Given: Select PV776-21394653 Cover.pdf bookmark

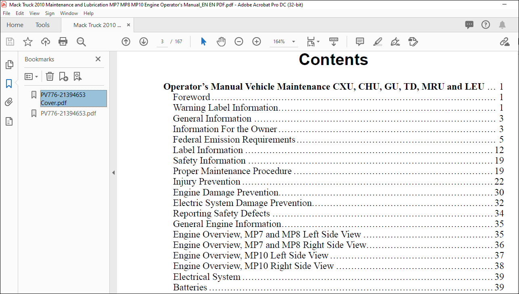Looking at the screenshot, I should (73, 99).
